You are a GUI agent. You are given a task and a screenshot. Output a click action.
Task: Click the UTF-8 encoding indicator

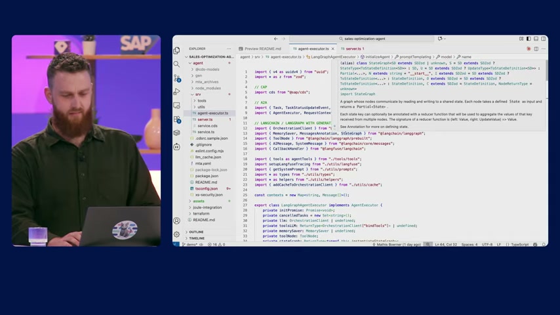pos(487,245)
